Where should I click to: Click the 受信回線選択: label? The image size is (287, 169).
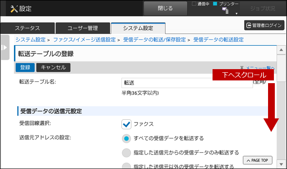click(35, 123)
